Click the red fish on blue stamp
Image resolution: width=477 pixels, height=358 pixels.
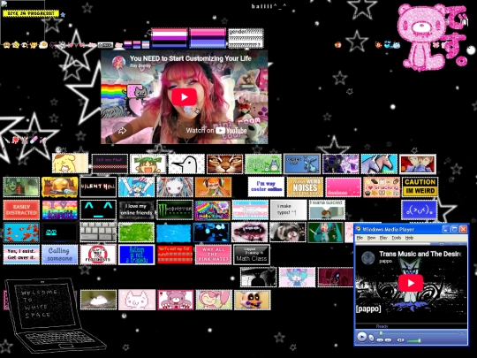click(x=21, y=232)
